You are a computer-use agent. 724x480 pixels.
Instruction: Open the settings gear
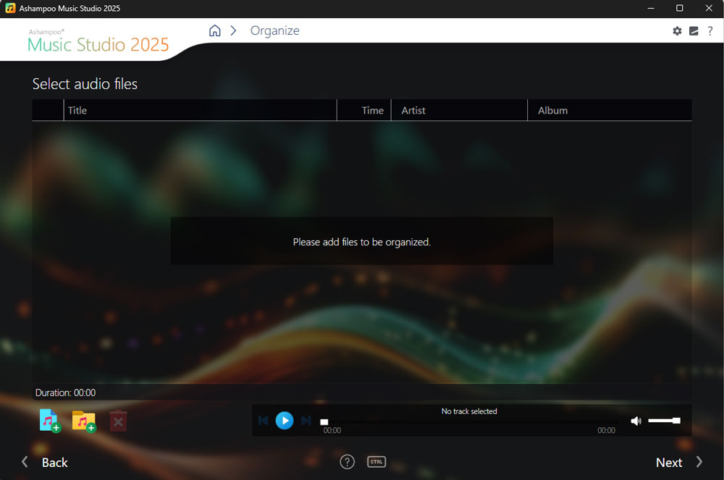point(677,31)
